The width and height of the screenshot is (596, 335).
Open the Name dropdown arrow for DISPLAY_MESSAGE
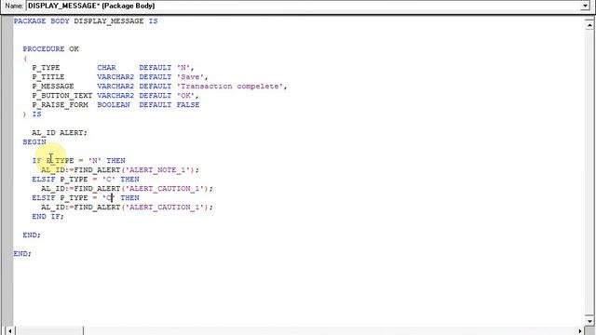585,6
